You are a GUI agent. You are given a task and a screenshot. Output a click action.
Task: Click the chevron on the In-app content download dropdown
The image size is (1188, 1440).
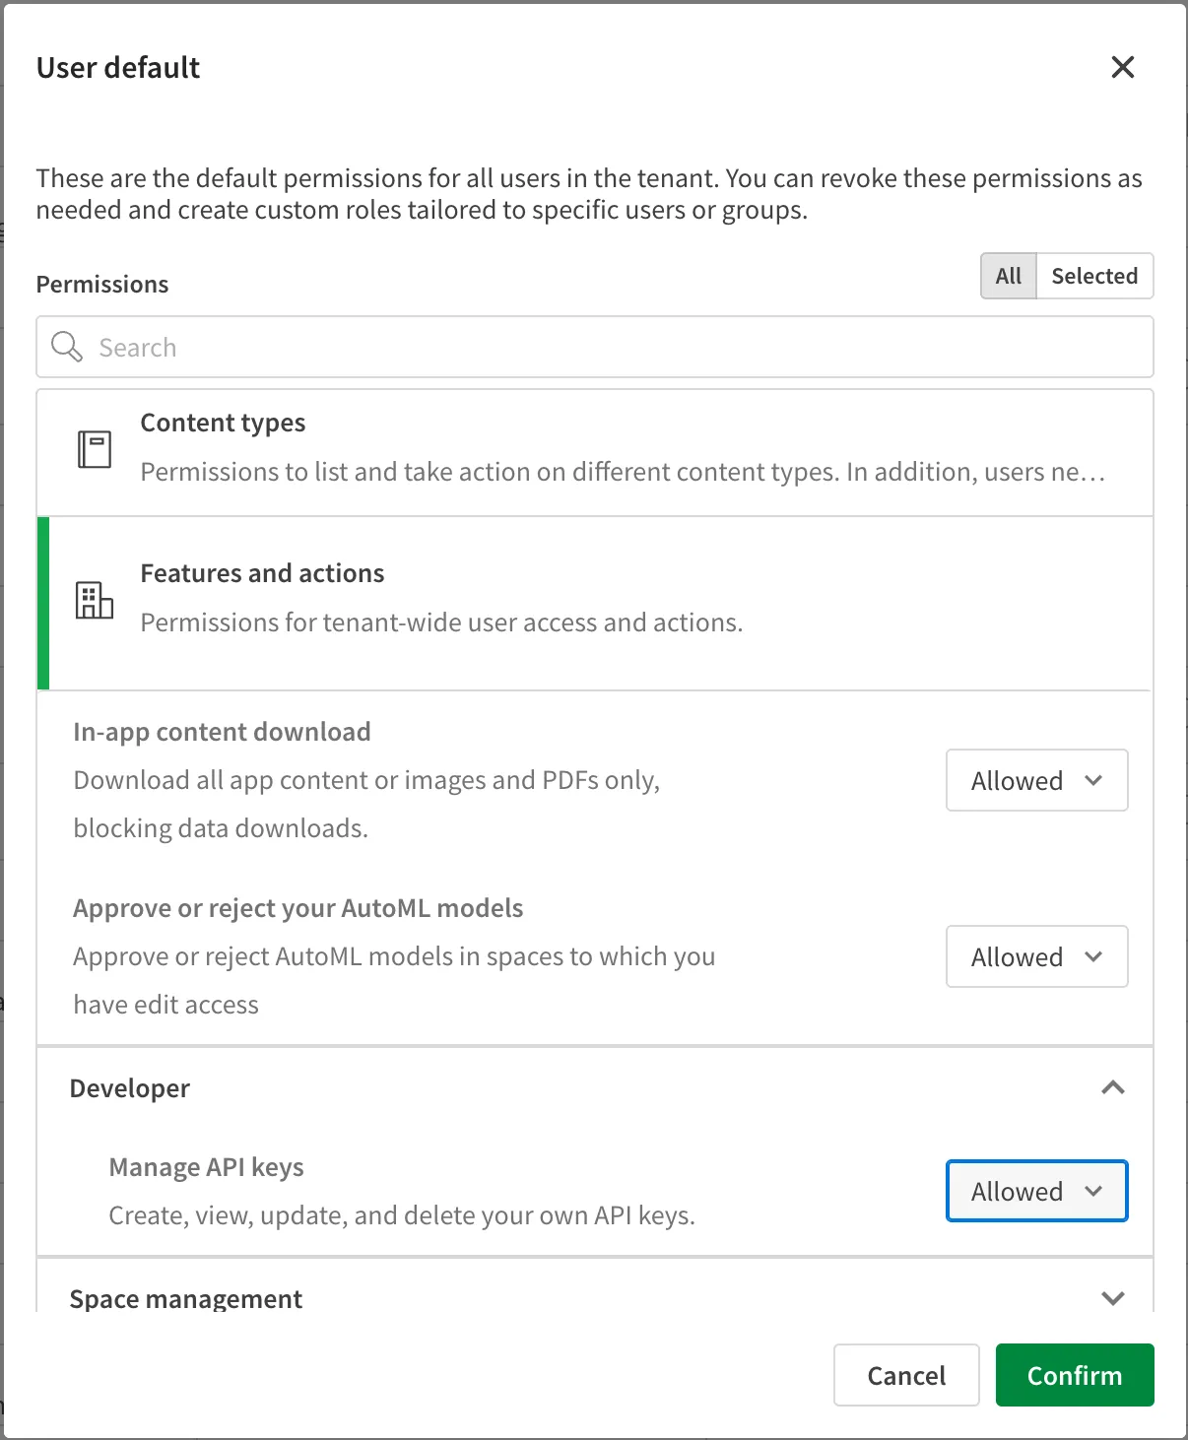point(1093,780)
